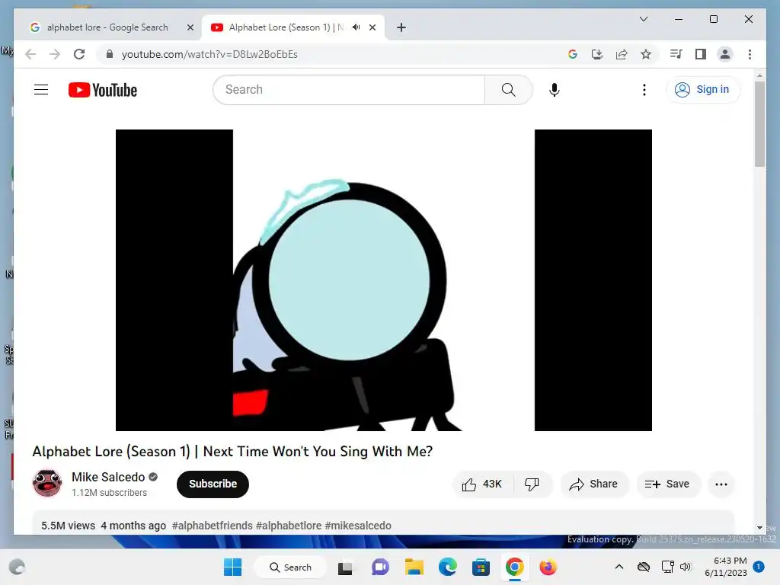Image resolution: width=780 pixels, height=585 pixels.
Task: Dislike the video with thumbs down
Action: [x=532, y=484]
